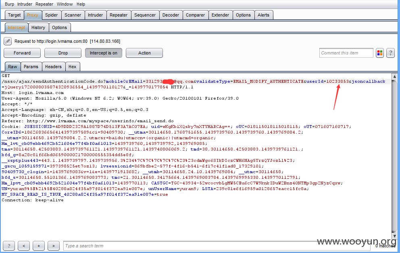The image size is (400, 253).
Task: Forward the intercepted request
Action: (x=22, y=53)
